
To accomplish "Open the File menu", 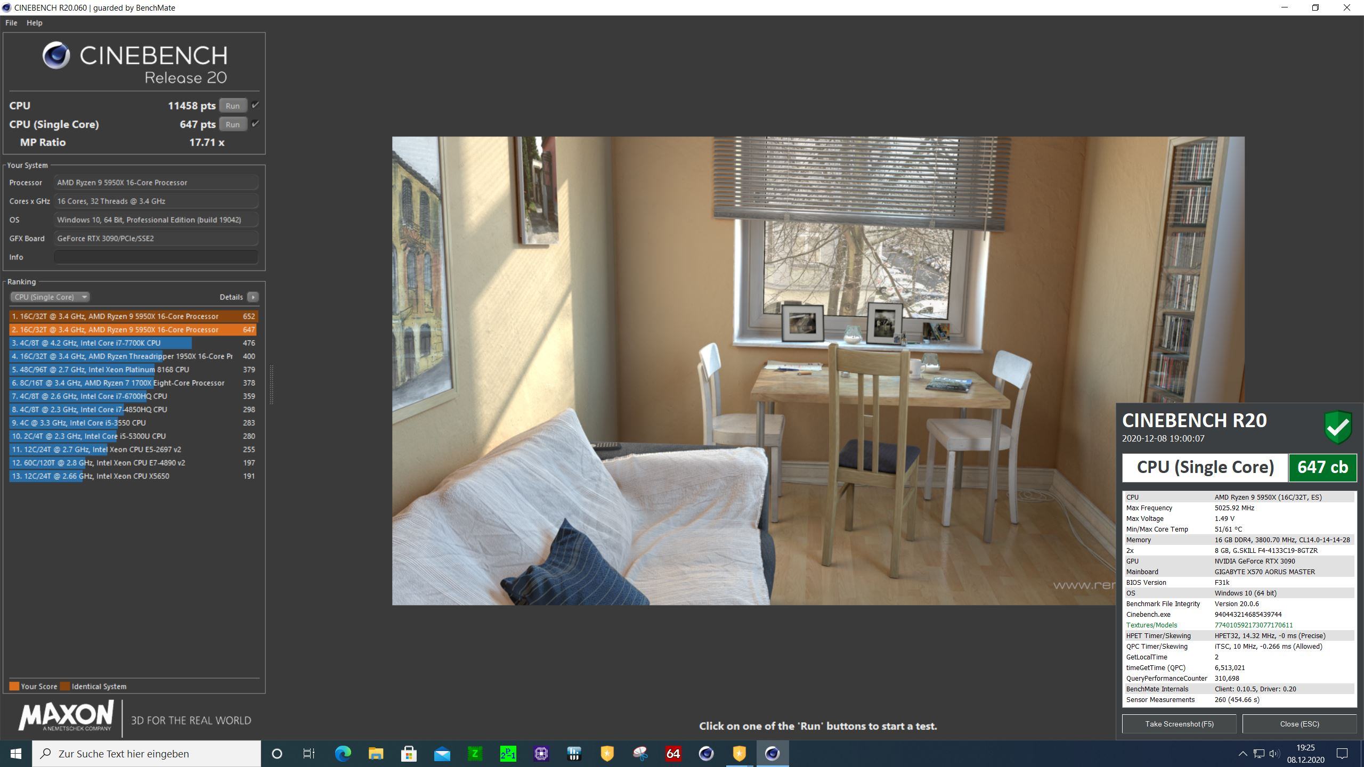I will (11, 23).
